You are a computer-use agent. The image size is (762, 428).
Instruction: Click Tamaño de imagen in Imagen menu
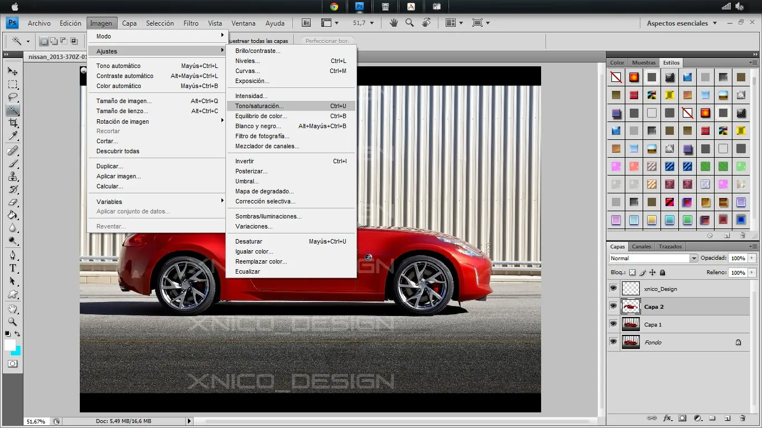[156, 101]
